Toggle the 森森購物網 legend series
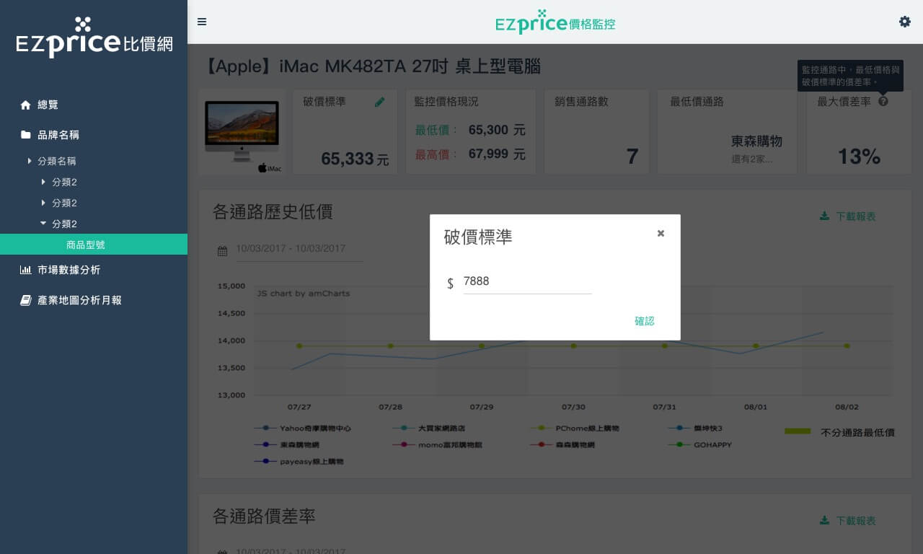This screenshot has height=554, width=923. pyautogui.click(x=562, y=445)
